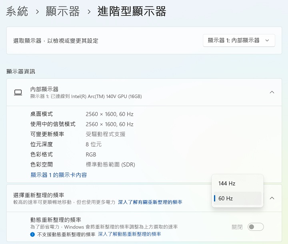Screen dimensions: 288x244
Task: Click the 8 位元 bit depth value
Action: 94,144
